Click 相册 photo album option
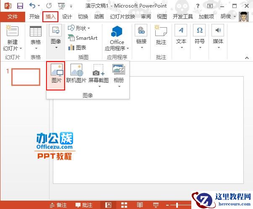 [x=119, y=76]
